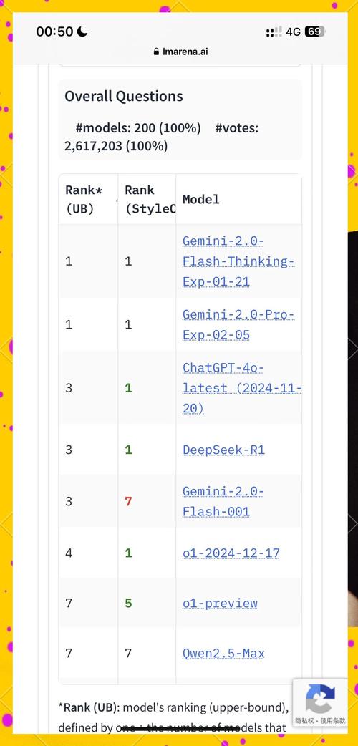Open the DeepSeek-R1 model link
This screenshot has width=358, height=746.
click(x=223, y=450)
